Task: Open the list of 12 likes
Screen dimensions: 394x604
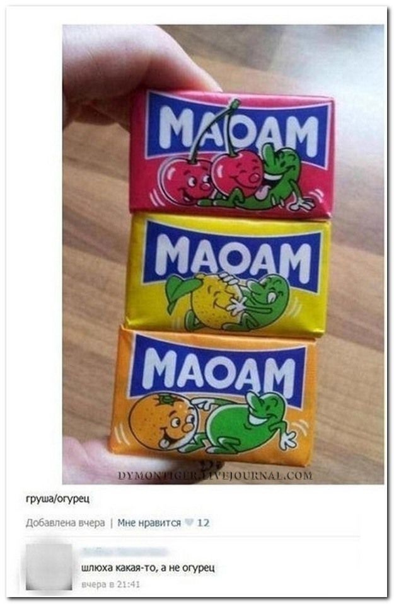Action: click(x=203, y=523)
